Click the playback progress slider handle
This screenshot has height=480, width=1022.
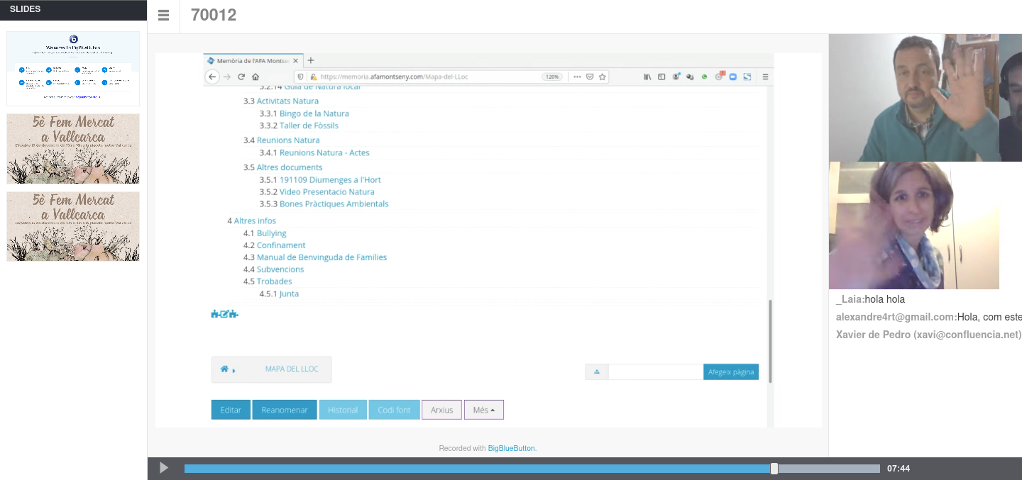tap(774, 469)
